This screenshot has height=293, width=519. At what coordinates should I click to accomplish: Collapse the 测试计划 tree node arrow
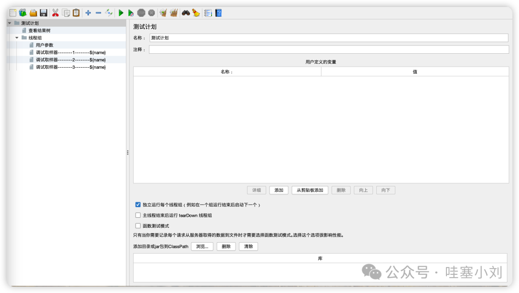[10, 23]
